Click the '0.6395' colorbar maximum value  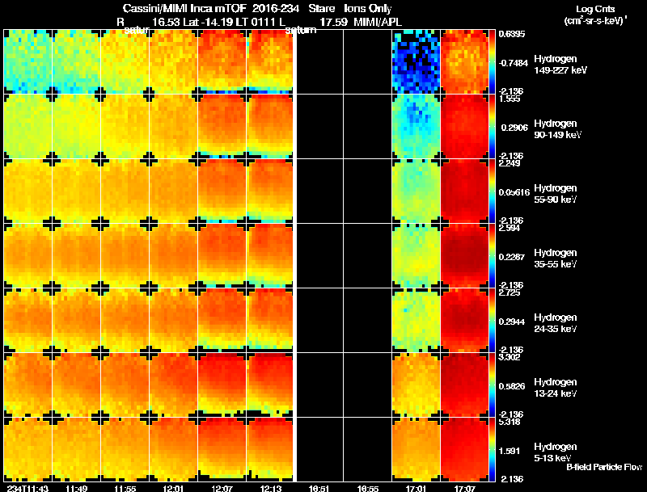tap(512, 34)
